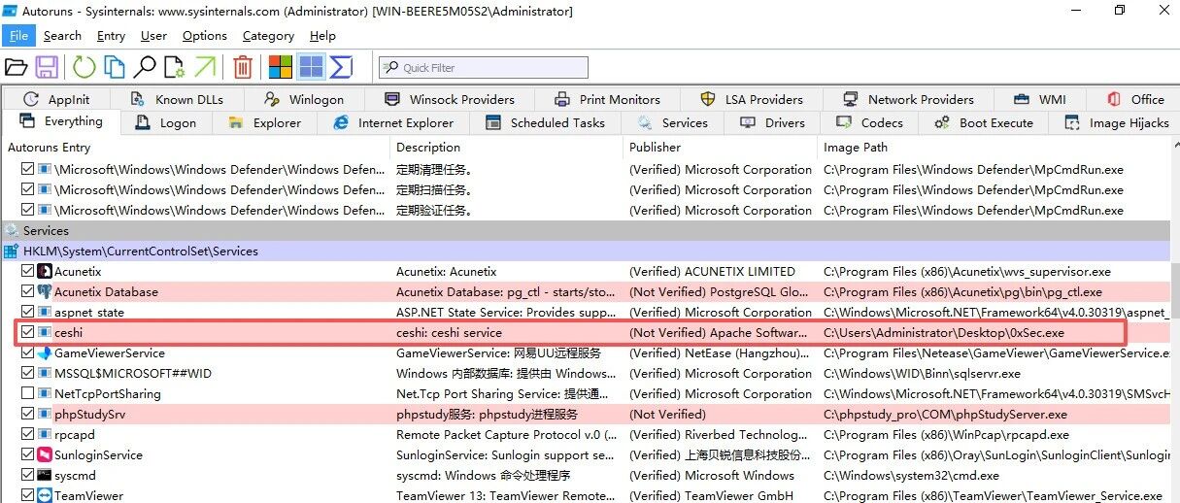
Task: Click the '(Verified) Microsoft Windows' publisher cell
Action: pos(712,476)
